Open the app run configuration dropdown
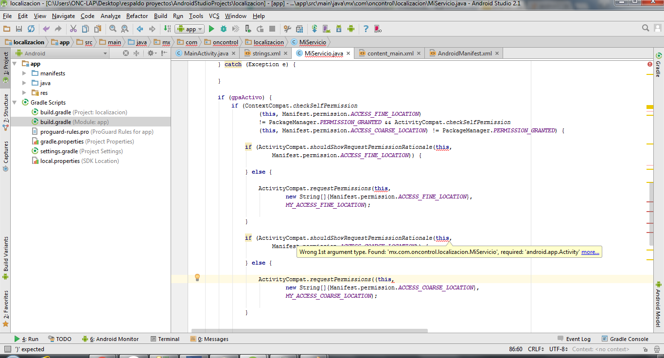 pos(190,29)
